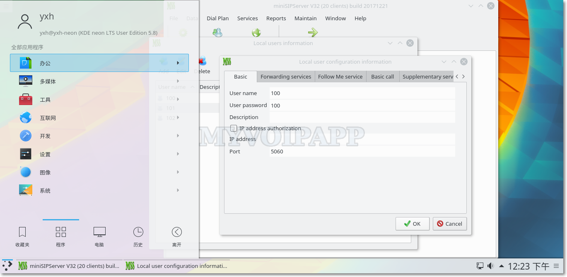Open the Services menu
Screen dimensions: 567x277
point(248,18)
